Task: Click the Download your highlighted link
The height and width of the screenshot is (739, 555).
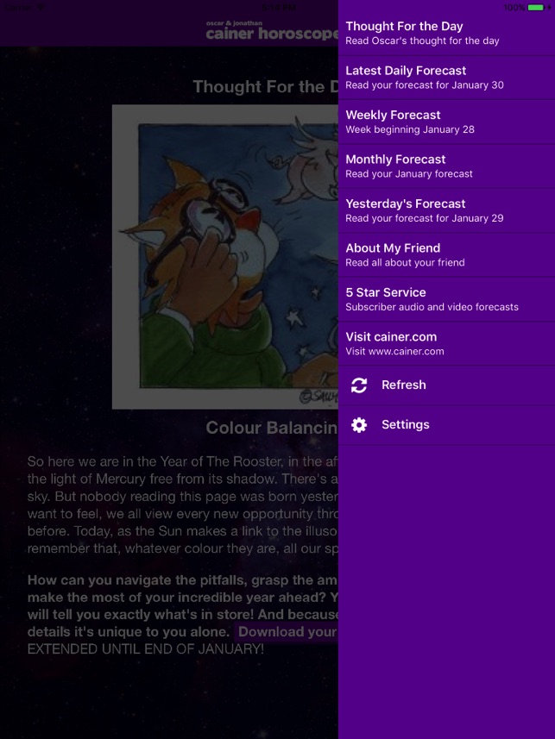Action: [x=287, y=631]
